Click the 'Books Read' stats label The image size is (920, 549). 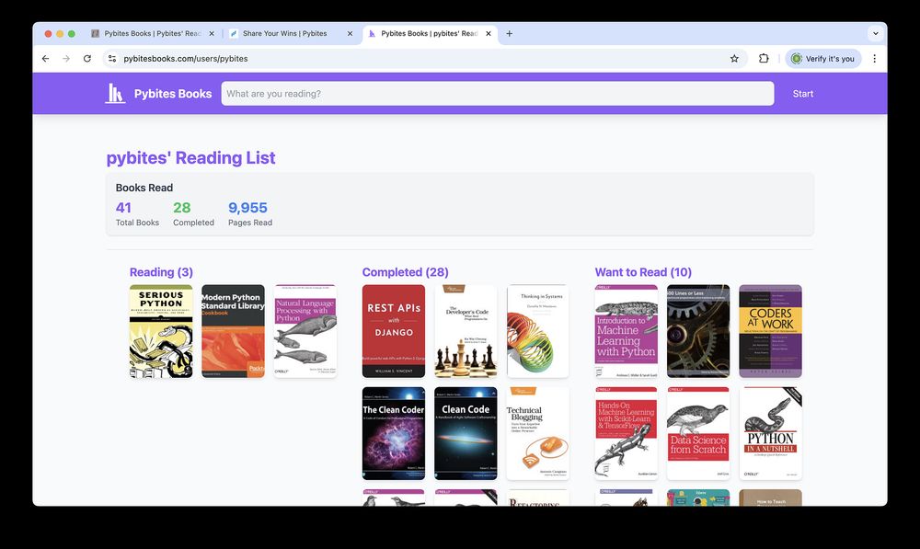[x=144, y=188]
